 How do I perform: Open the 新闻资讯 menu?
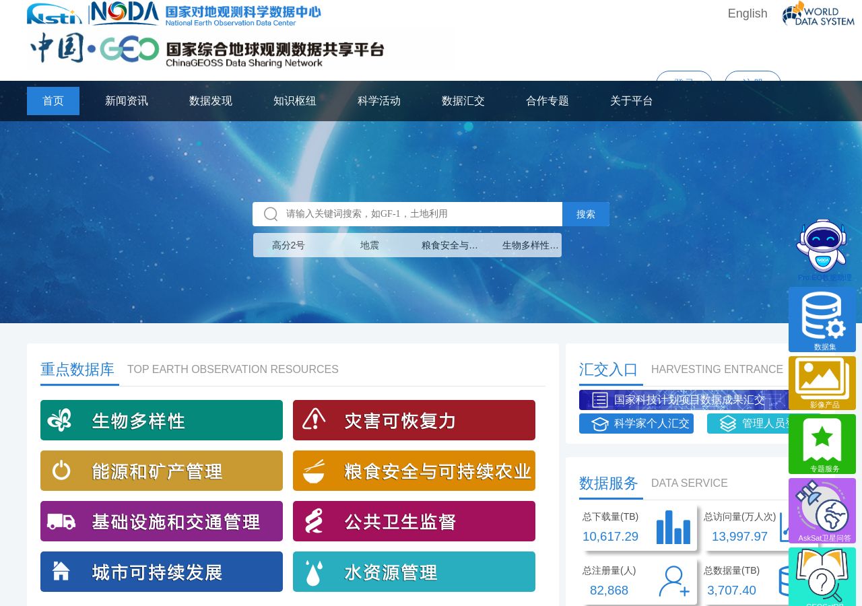(127, 101)
